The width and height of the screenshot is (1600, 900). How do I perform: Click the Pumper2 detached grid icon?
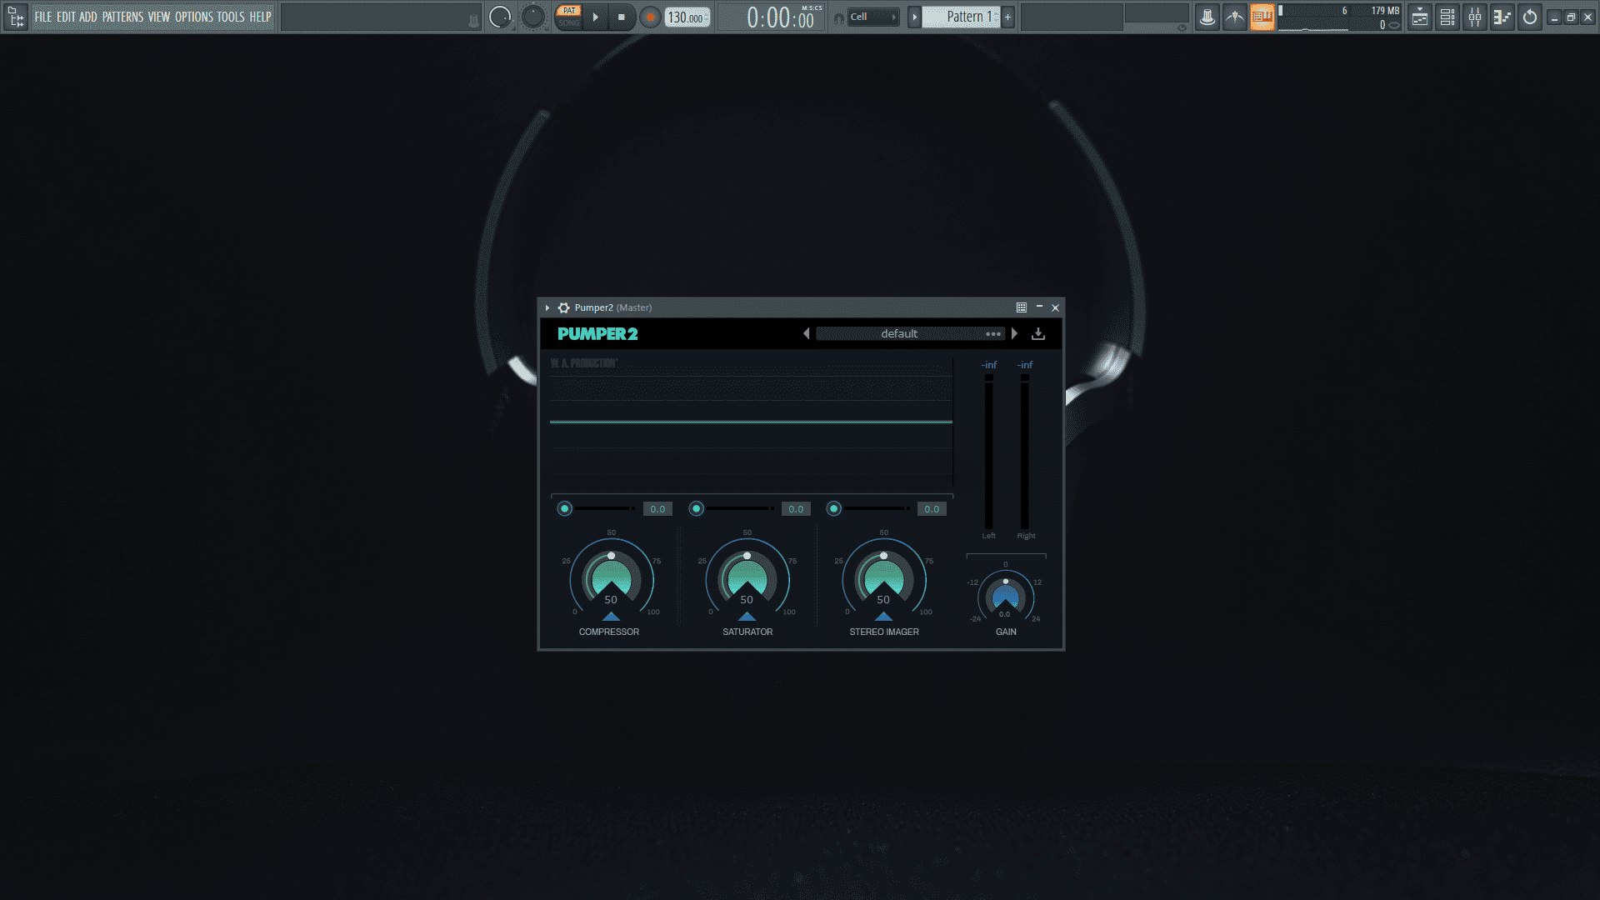[x=1021, y=307]
